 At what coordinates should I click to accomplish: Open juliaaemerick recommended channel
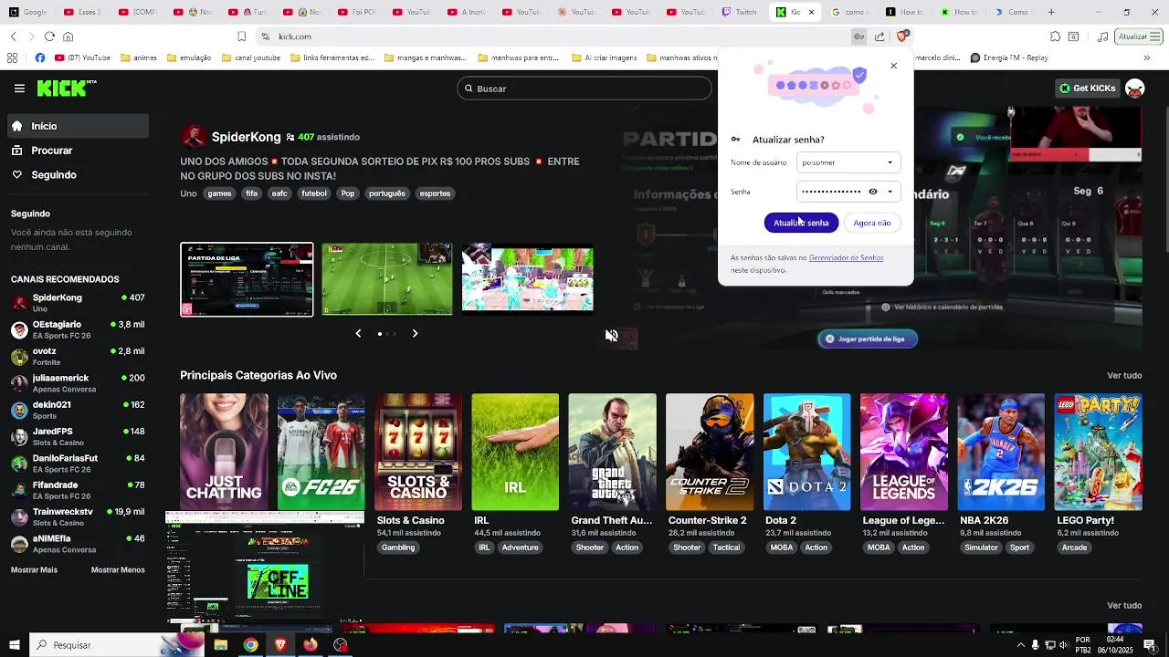click(78, 383)
